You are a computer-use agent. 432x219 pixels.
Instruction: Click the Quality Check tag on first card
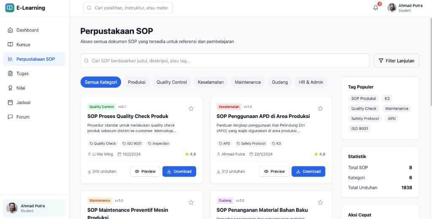click(103, 143)
